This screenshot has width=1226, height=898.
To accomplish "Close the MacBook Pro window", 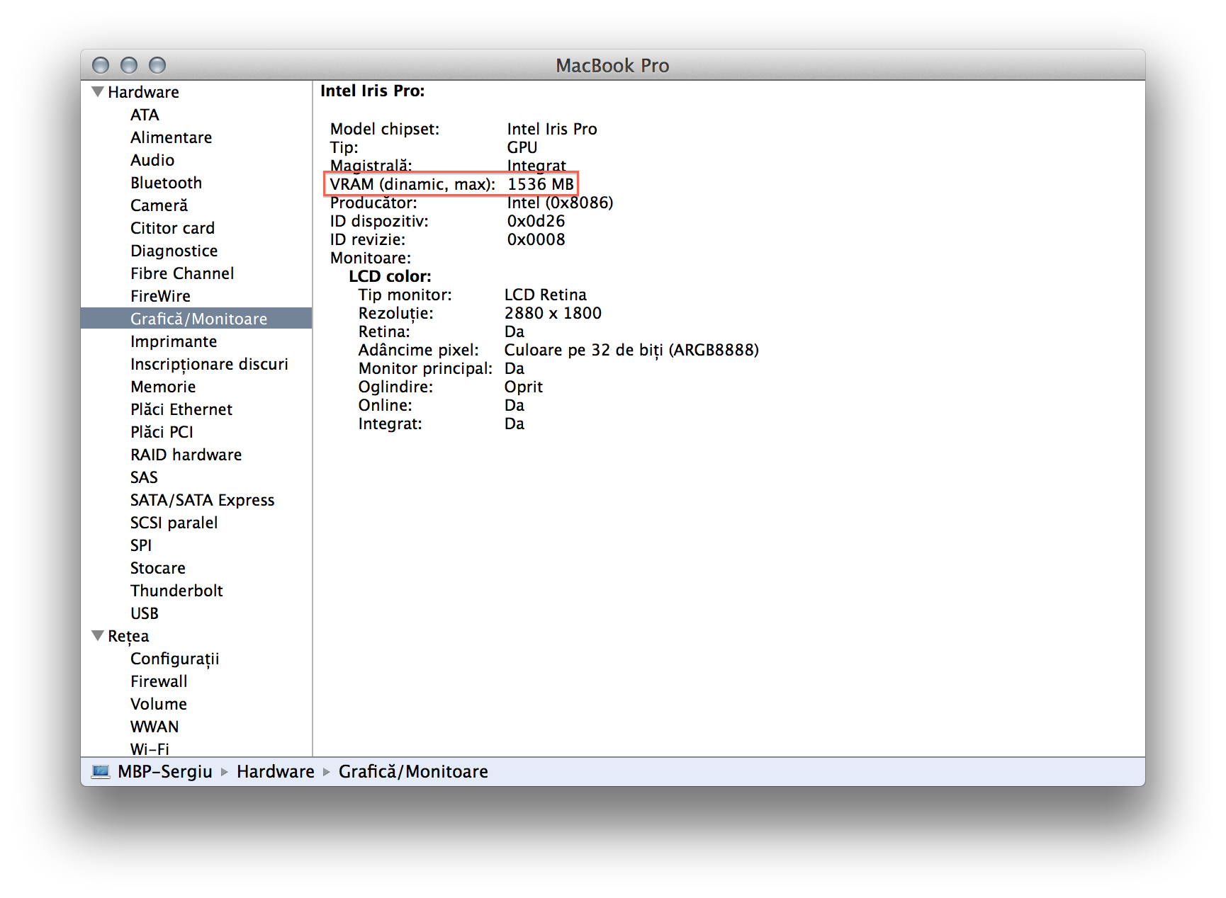I will [x=101, y=65].
